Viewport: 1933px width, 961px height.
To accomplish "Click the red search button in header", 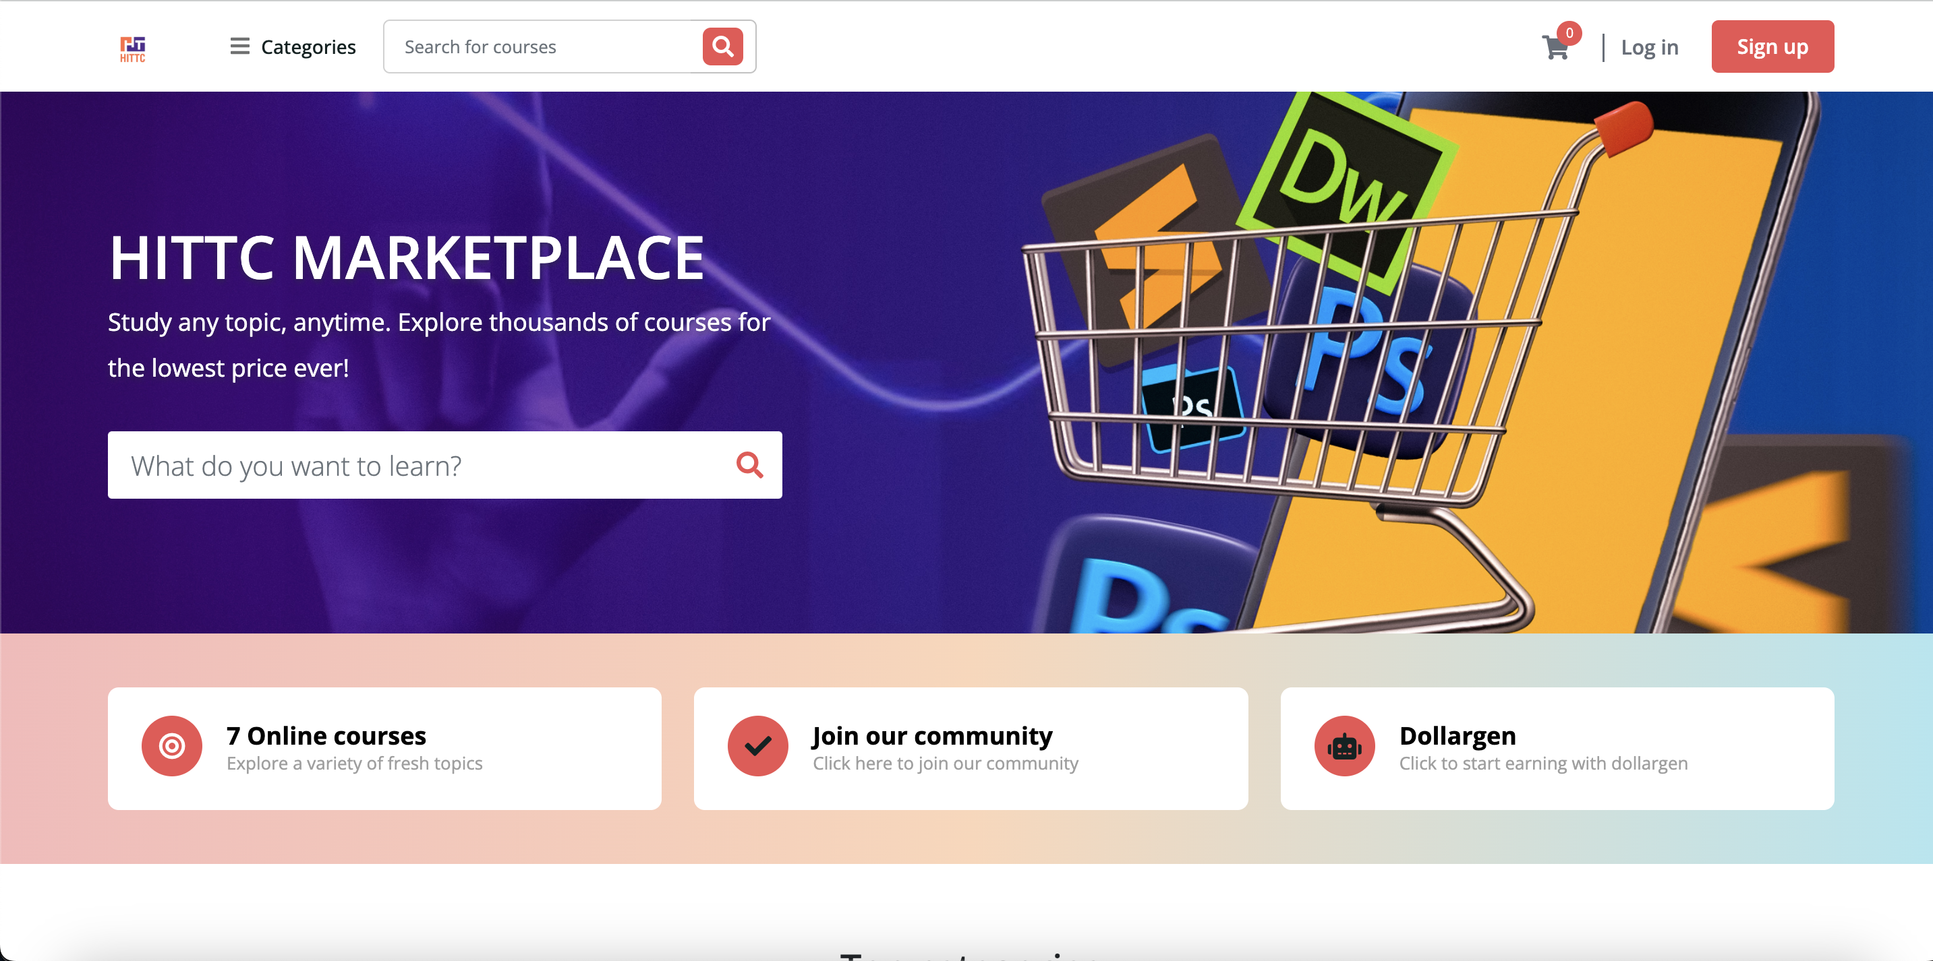I will (722, 46).
